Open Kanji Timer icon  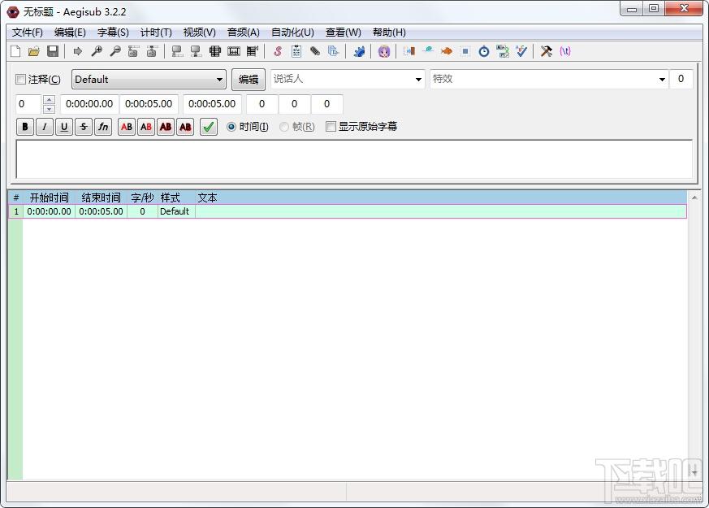[x=503, y=51]
